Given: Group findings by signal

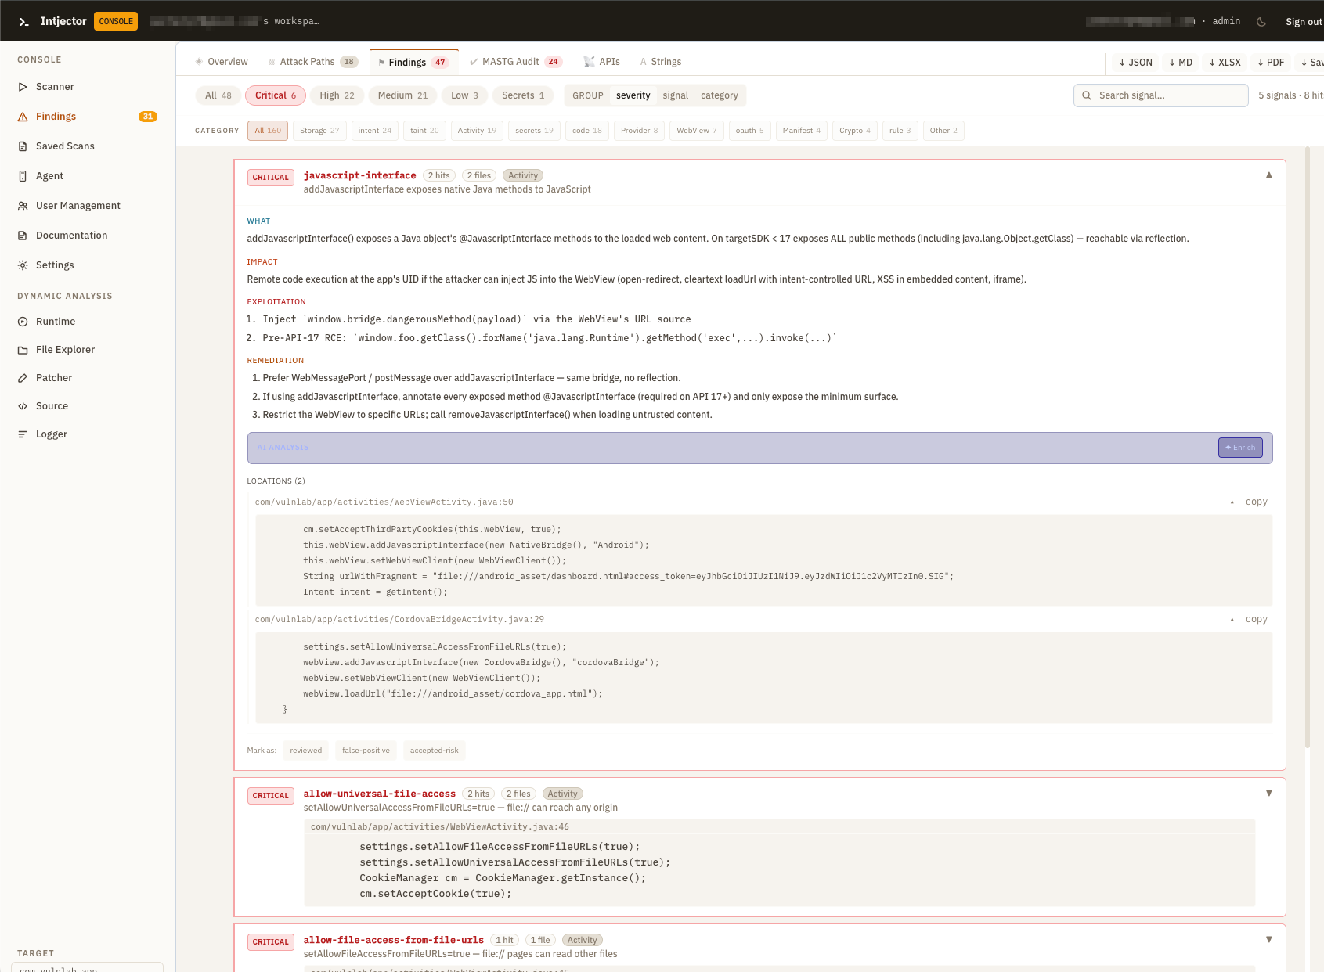Looking at the screenshot, I should click(675, 95).
